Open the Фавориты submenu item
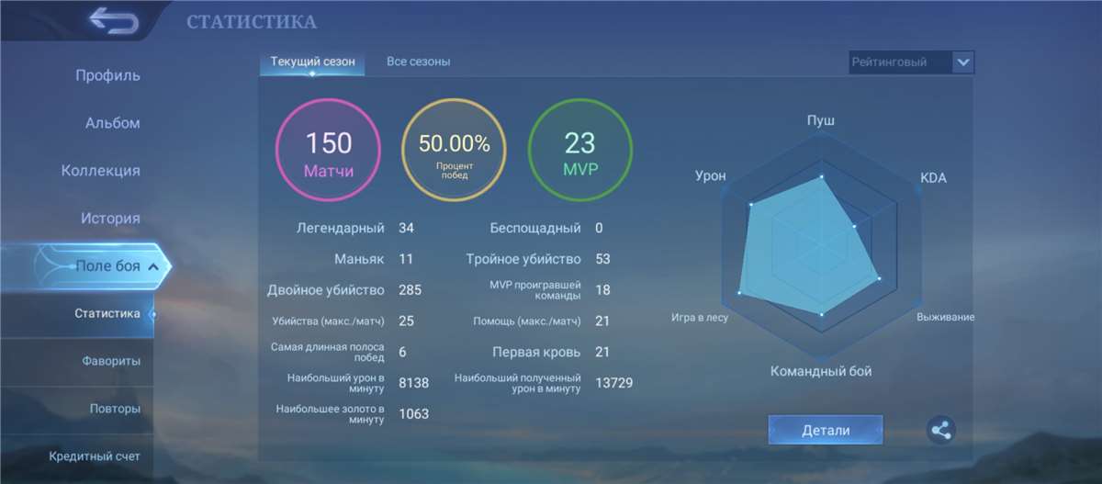 pos(111,361)
